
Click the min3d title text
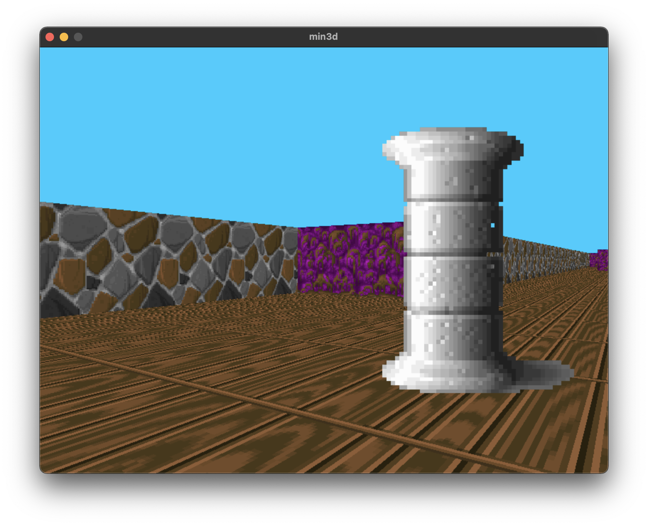click(x=323, y=37)
